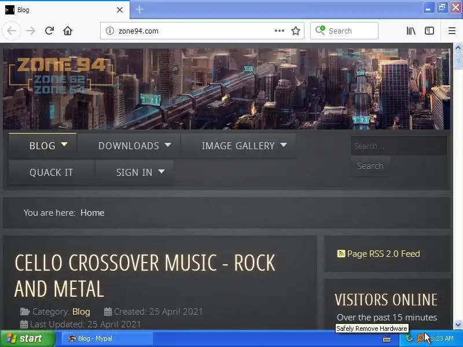Open the Library icon in toolbar
Viewport: 463px width, 347px height.
(411, 31)
